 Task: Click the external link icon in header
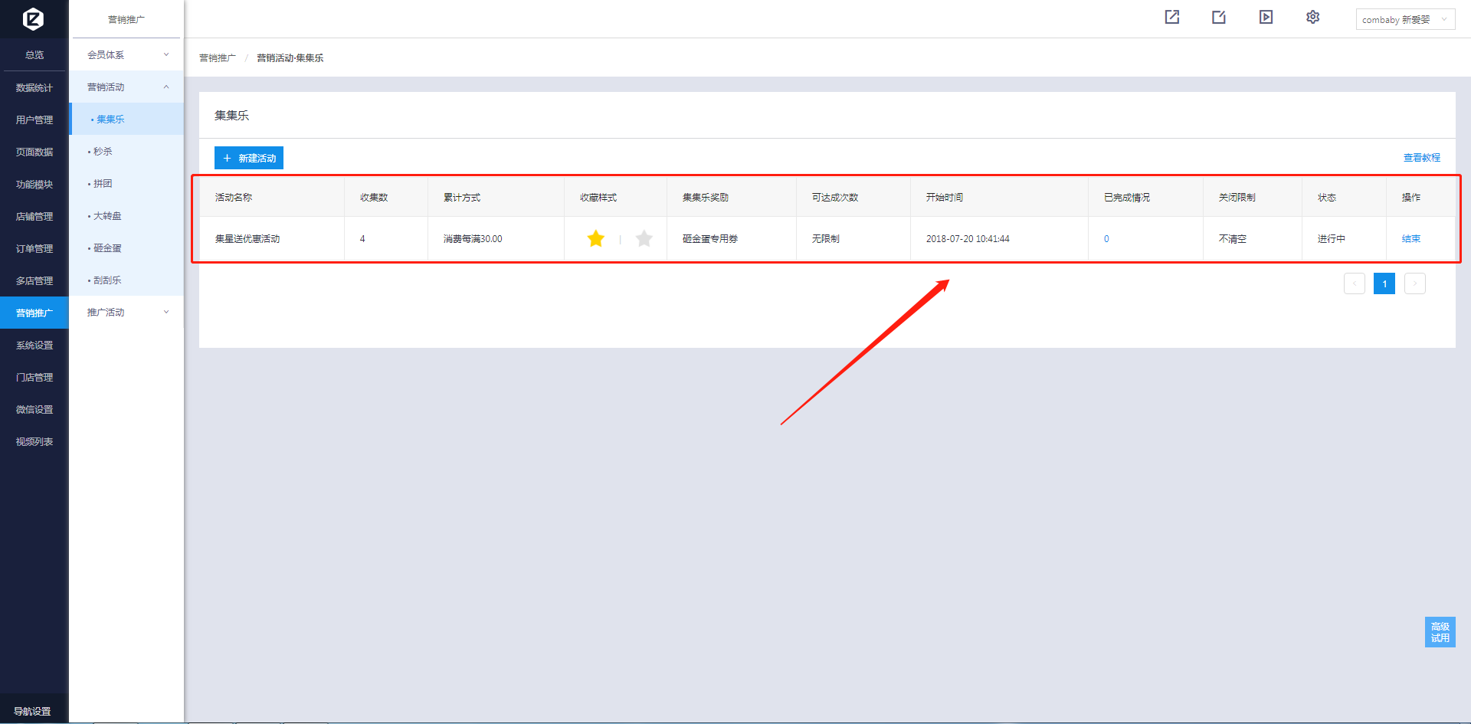click(x=1172, y=18)
